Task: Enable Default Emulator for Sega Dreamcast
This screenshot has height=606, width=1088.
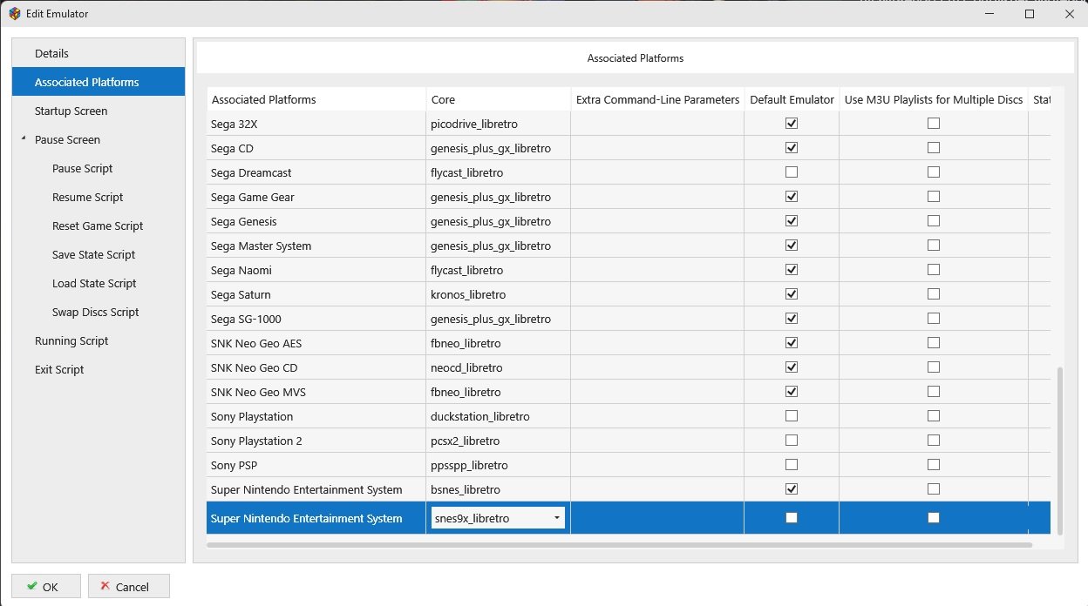Action: tap(792, 172)
